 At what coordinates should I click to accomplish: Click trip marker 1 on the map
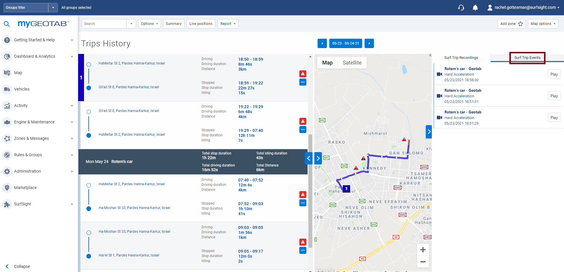coord(346,189)
